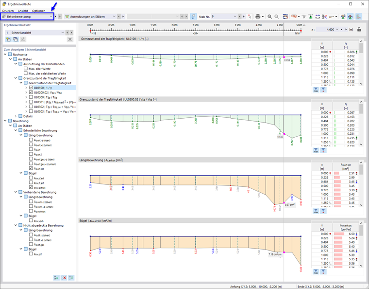Image resolution: width=369 pixels, height=289 pixels.
Task: Click the blue rotating arrows toolbar icon
Action: [x=318, y=17]
